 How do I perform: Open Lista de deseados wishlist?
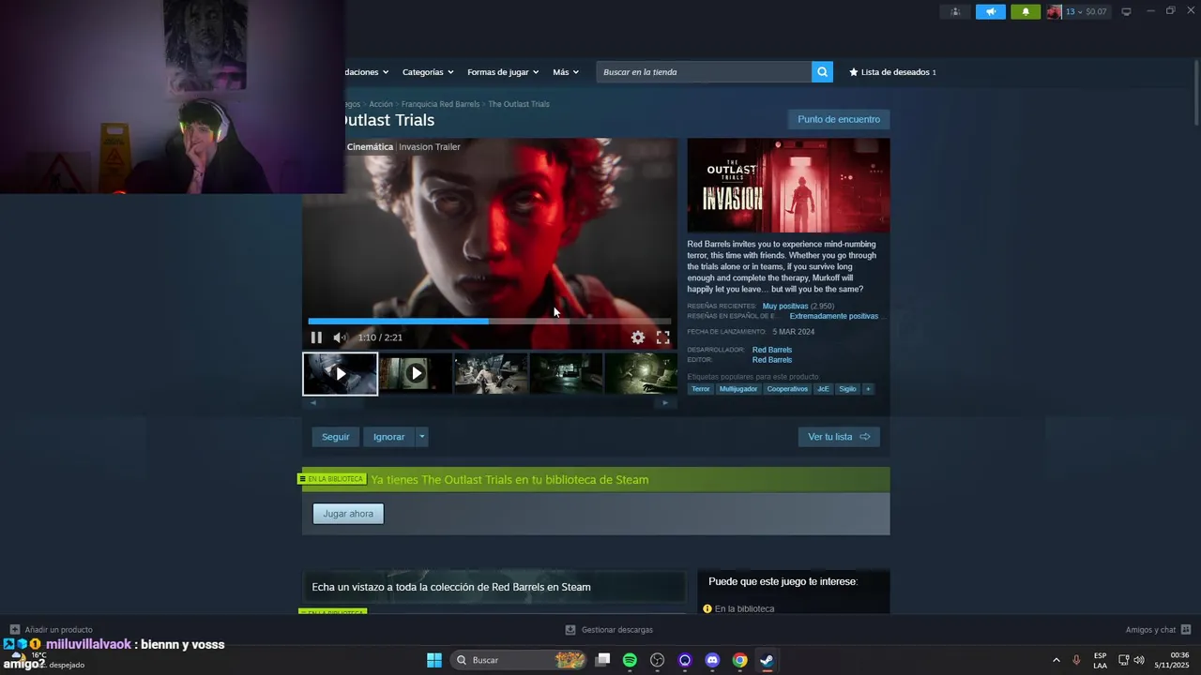pos(892,72)
